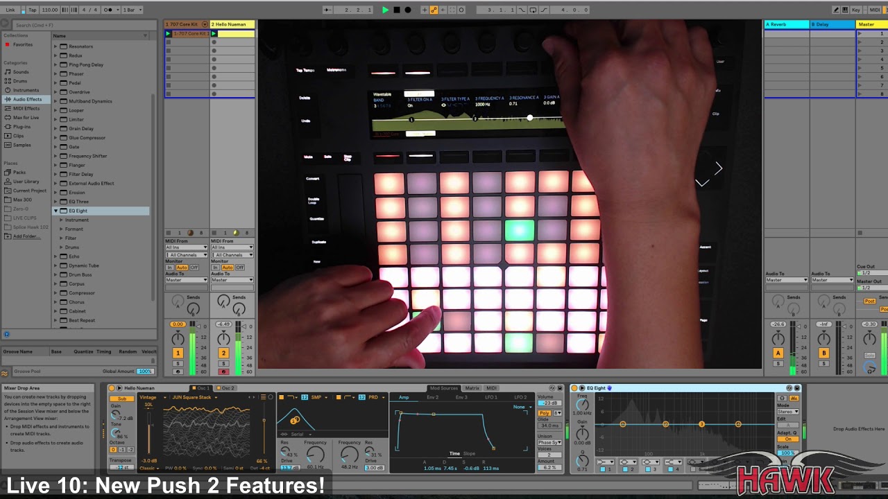
Task: Toggle Draw Mode pencil icon
Action: point(836,10)
